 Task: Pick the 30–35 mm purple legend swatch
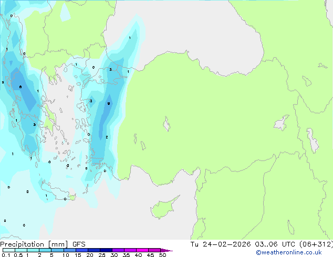pos(118,250)
